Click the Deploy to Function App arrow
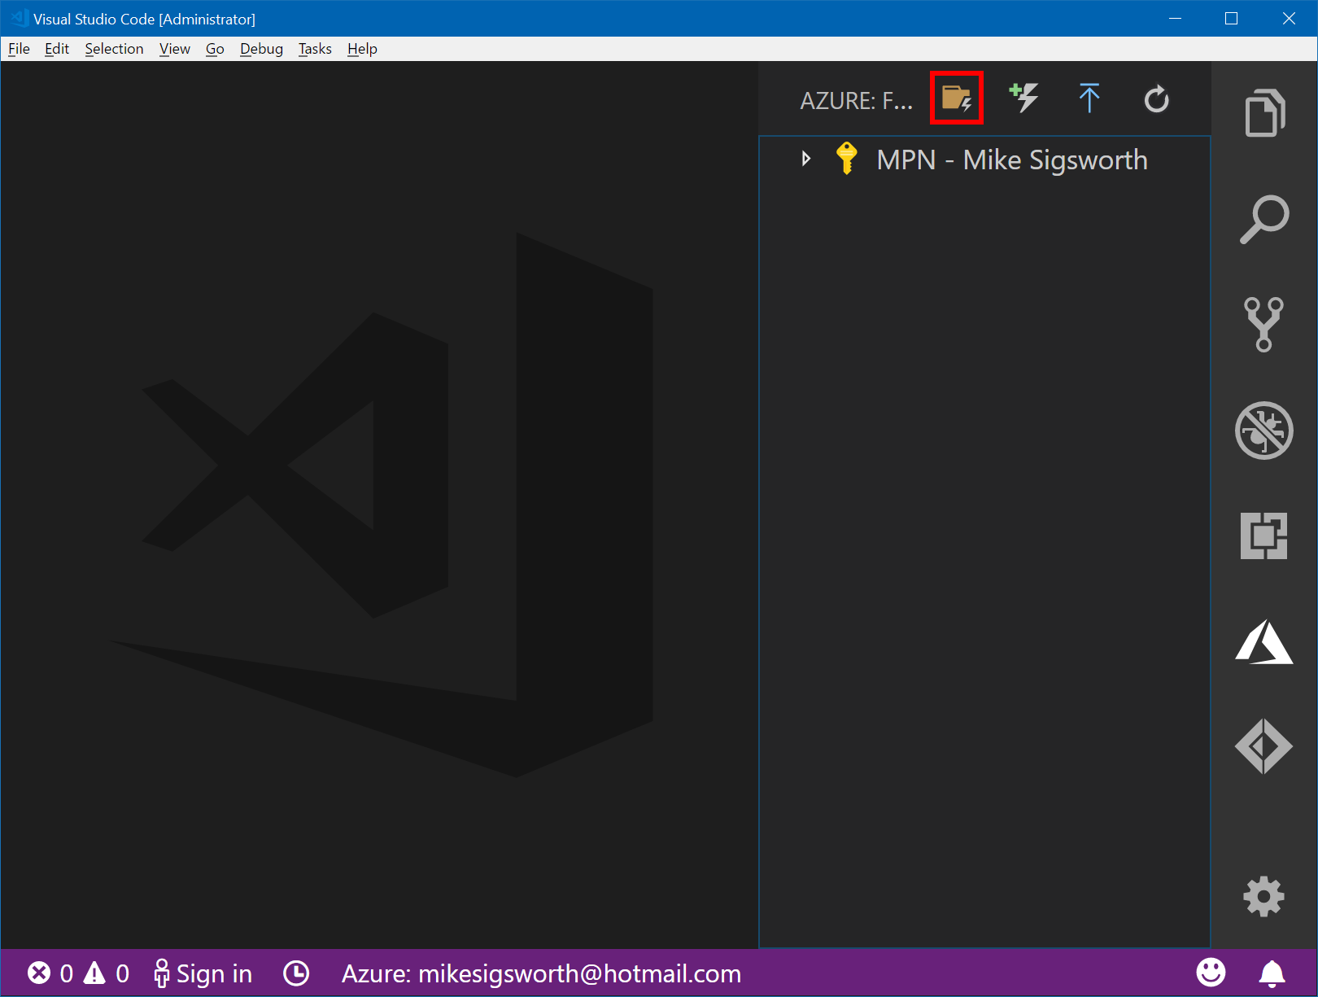The image size is (1318, 997). (1089, 98)
